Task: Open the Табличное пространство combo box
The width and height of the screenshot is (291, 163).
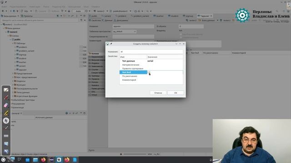Action: pyautogui.click(x=125, y=31)
